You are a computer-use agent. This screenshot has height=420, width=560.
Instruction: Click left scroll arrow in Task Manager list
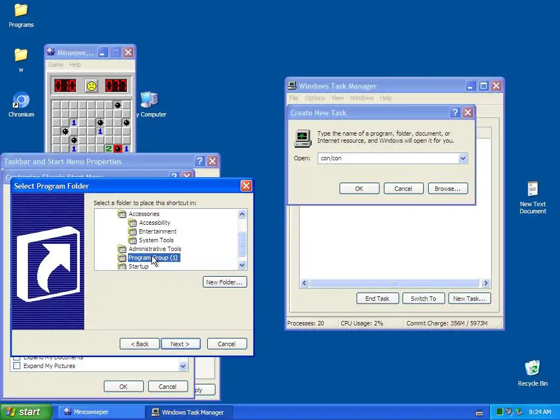click(x=304, y=283)
